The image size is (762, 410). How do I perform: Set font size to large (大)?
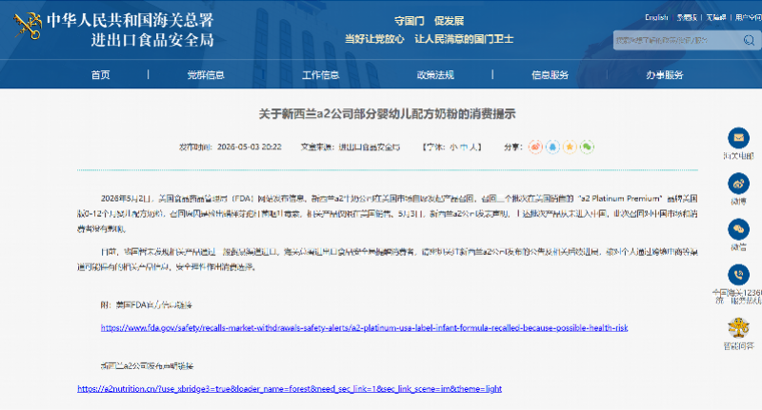[x=472, y=147]
